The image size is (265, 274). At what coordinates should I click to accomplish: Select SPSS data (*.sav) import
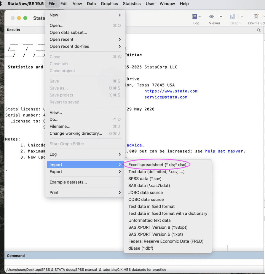click(x=145, y=179)
